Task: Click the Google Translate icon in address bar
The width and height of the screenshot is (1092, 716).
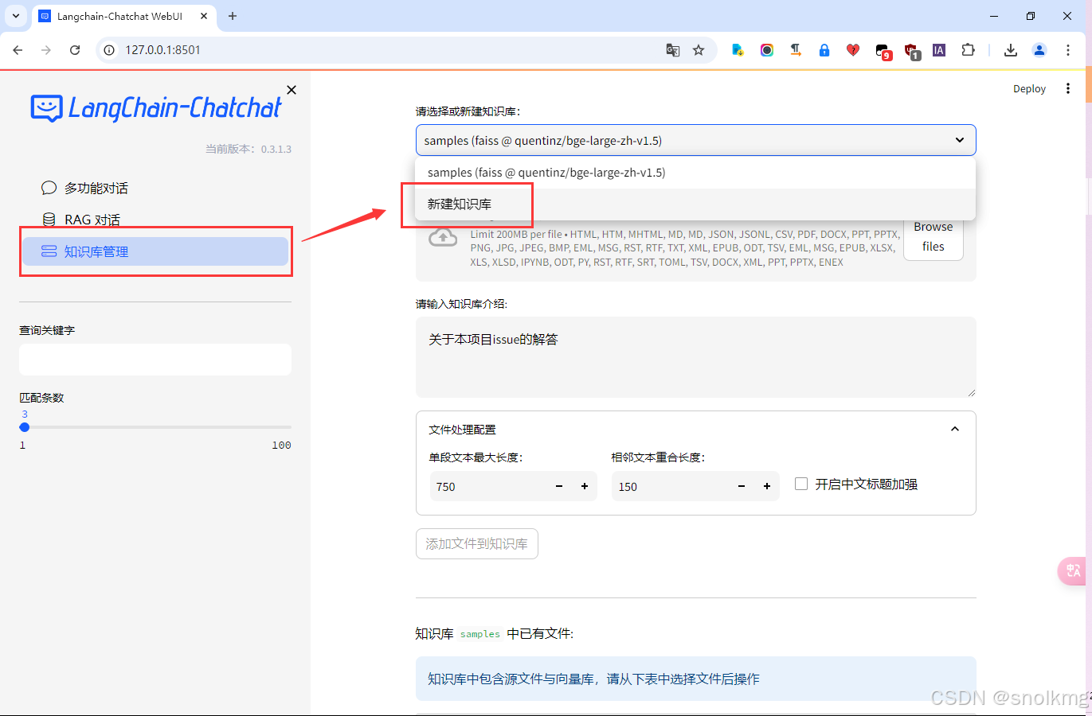Action: tap(672, 49)
